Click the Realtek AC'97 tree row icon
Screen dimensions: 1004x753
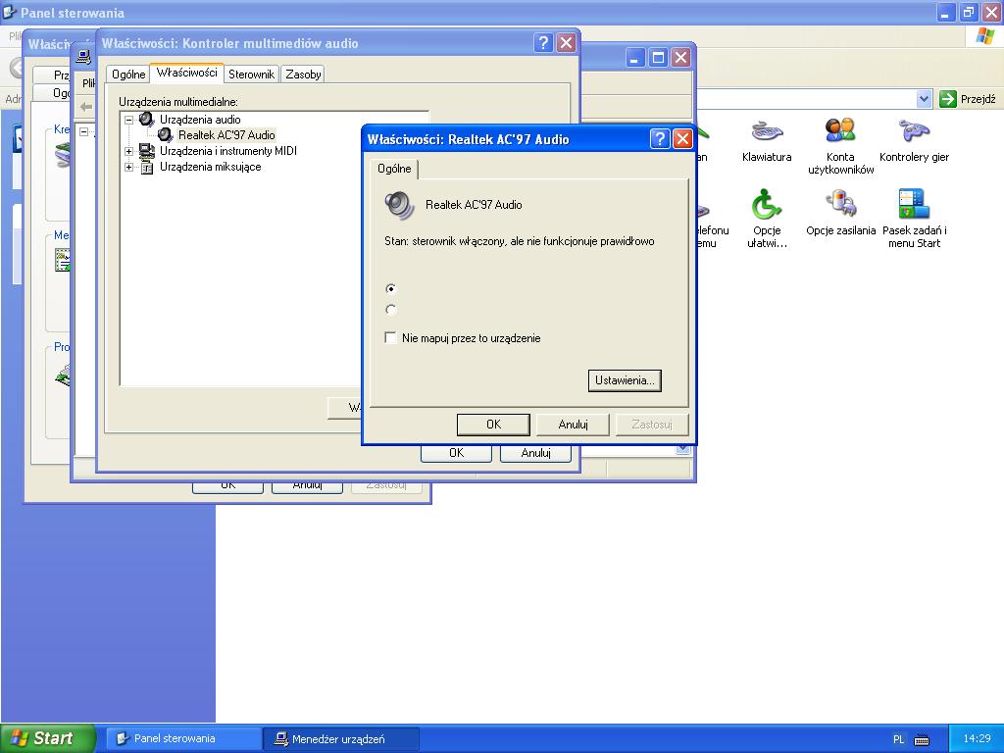click(165, 135)
